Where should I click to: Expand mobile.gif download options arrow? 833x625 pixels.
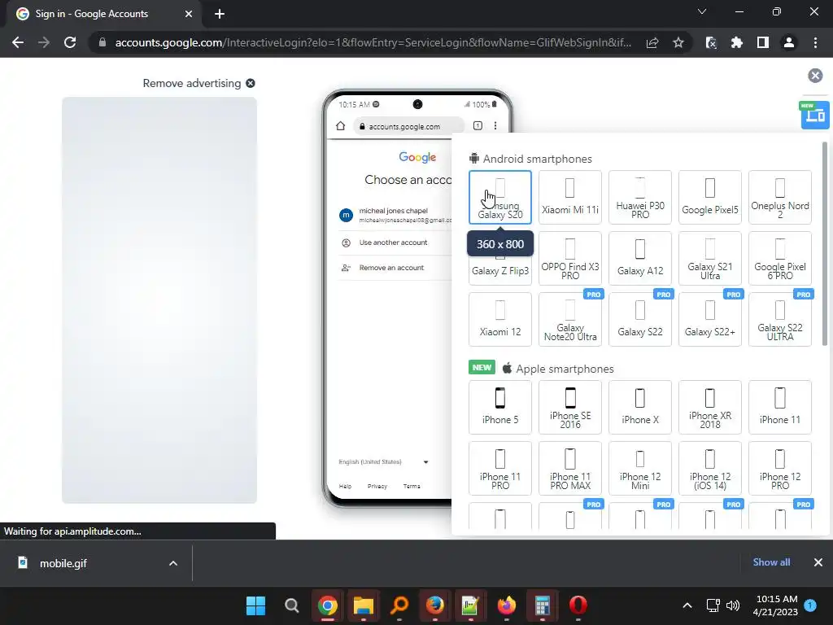point(173,563)
